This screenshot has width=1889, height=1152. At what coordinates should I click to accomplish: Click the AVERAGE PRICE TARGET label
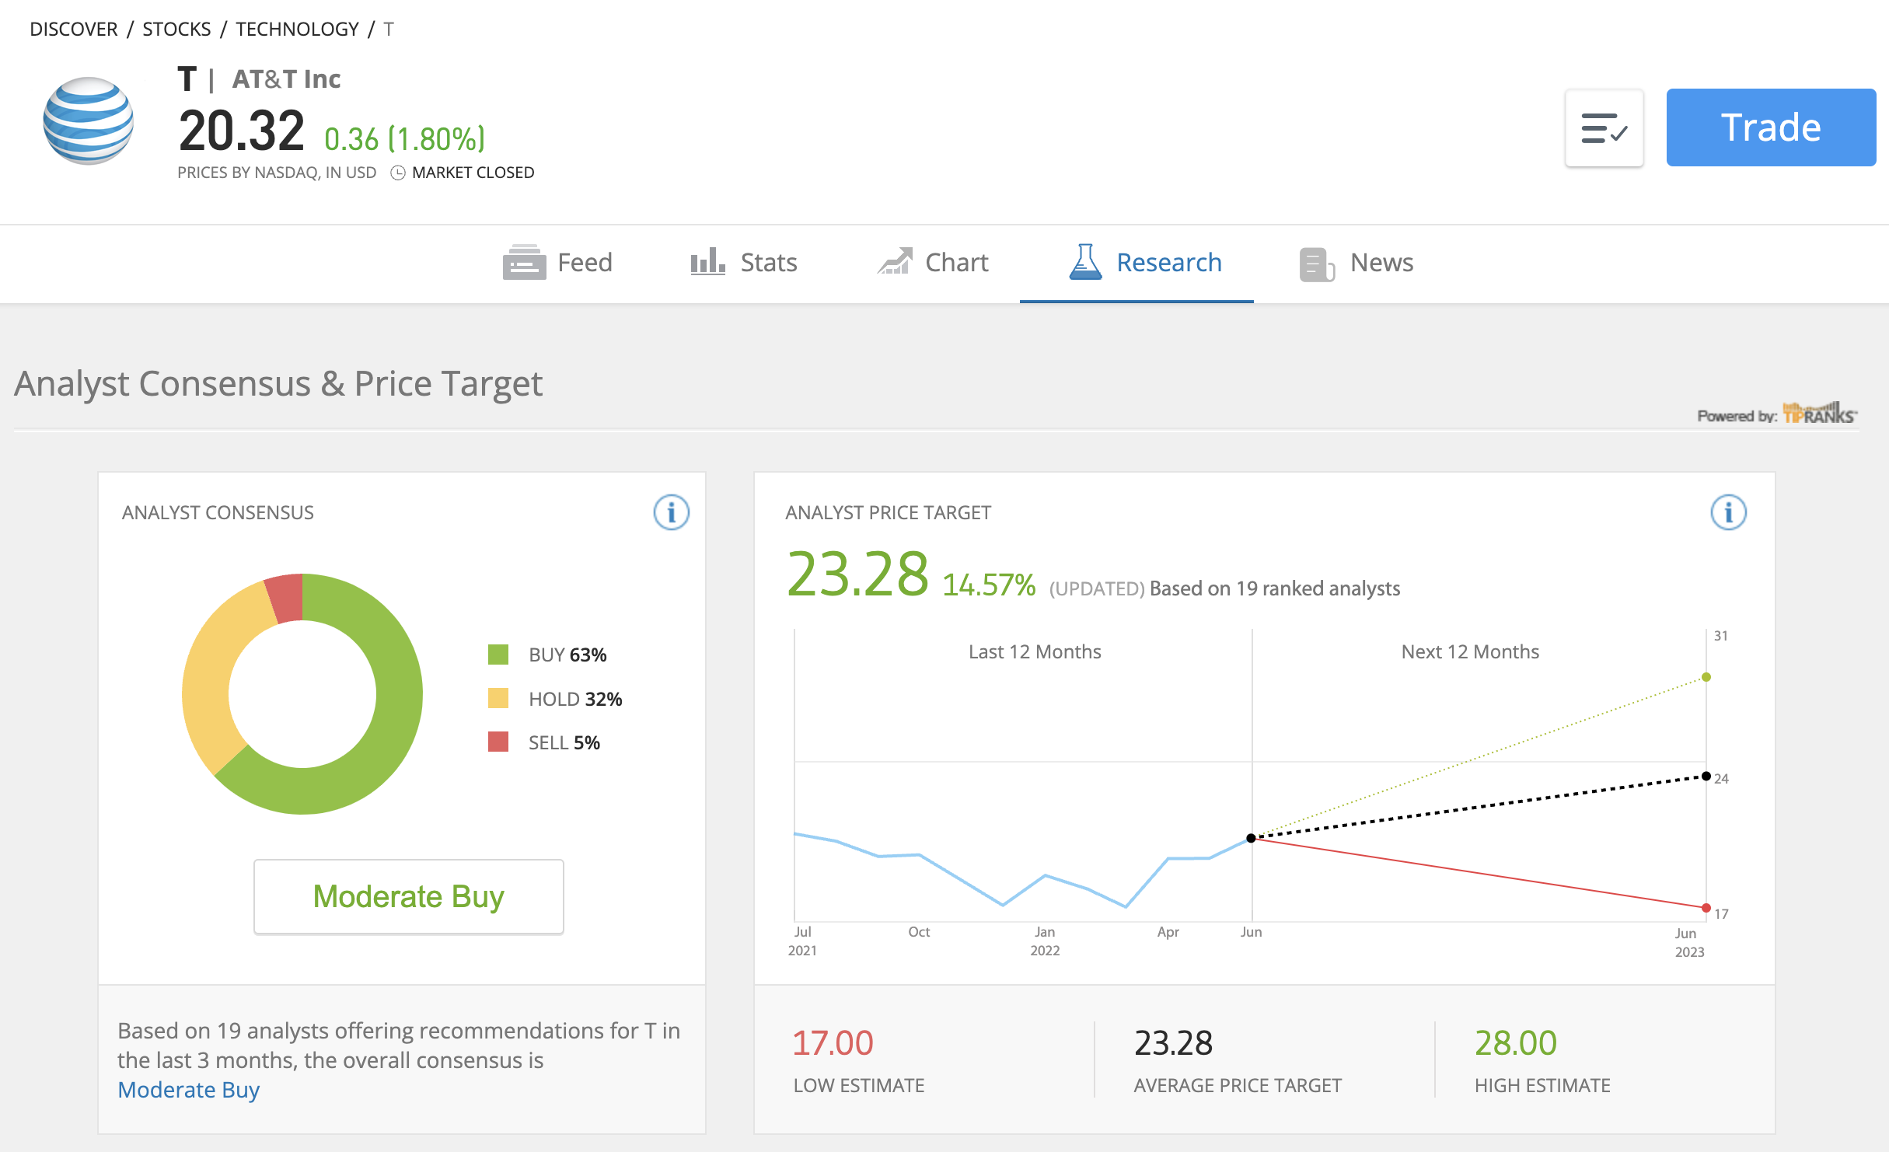coord(1238,1085)
